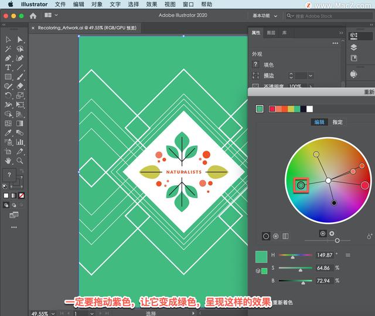375x316 pixels.
Task: Select the Pen tool
Action: point(8,58)
